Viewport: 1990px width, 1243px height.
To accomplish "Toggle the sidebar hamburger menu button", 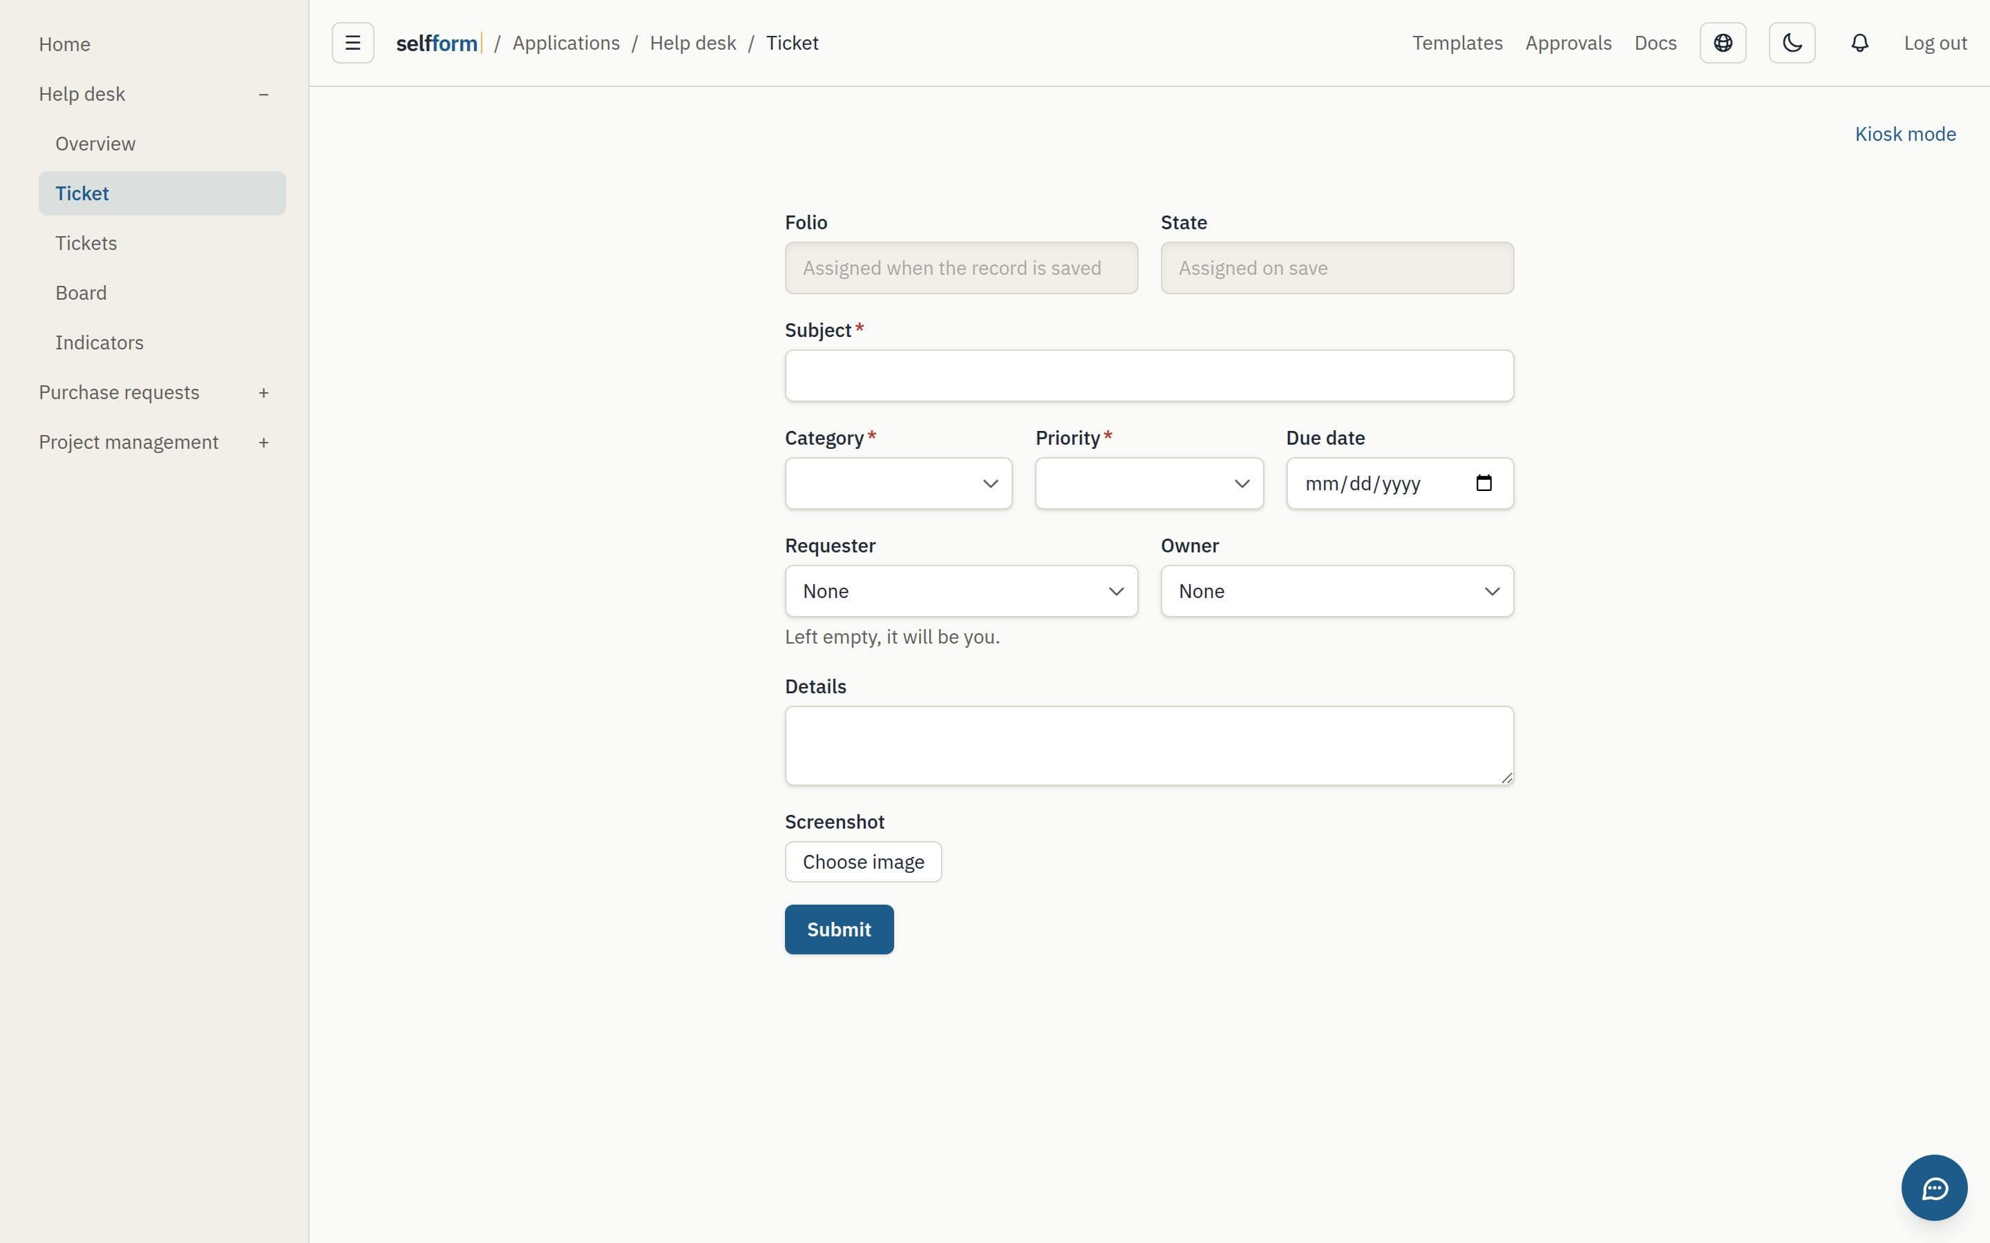I will click(353, 43).
